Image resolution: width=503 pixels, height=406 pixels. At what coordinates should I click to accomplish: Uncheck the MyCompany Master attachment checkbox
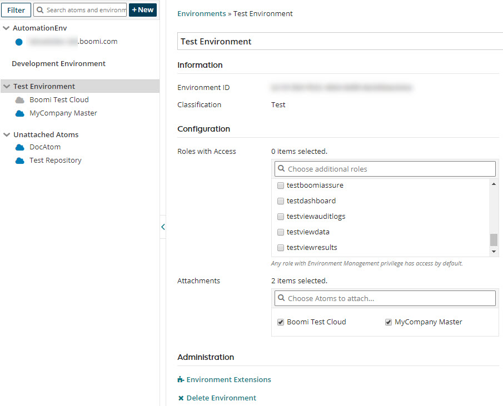[x=389, y=322]
